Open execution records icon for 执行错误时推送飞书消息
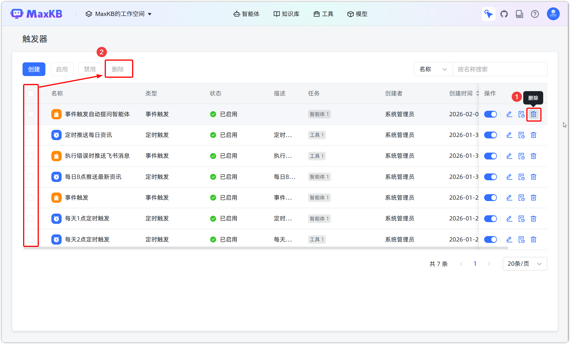The image size is (570, 344). [522, 156]
